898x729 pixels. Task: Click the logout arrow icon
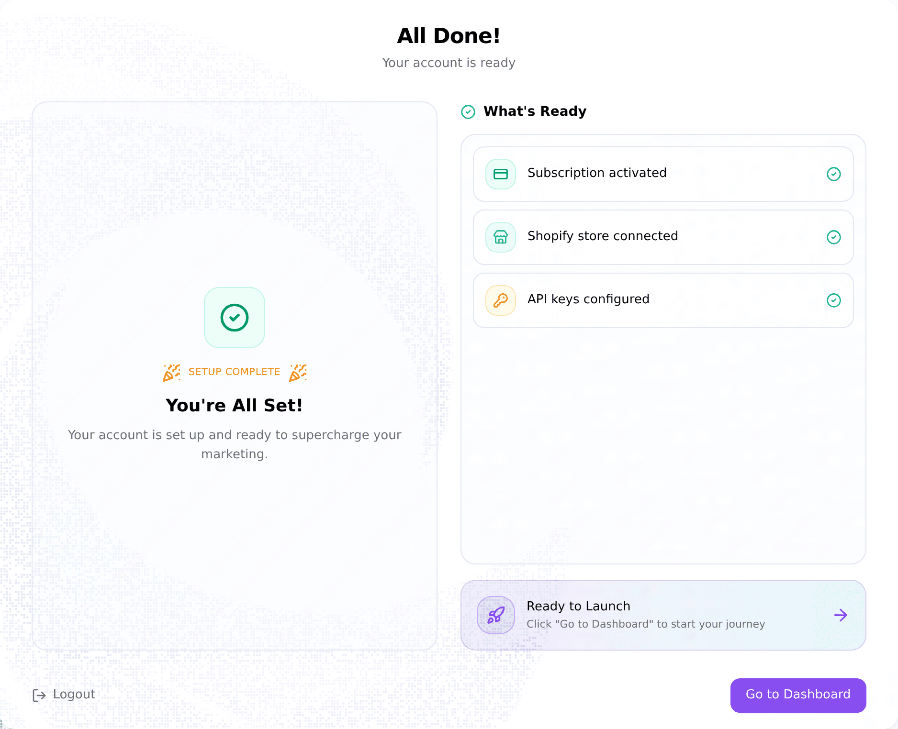click(39, 695)
